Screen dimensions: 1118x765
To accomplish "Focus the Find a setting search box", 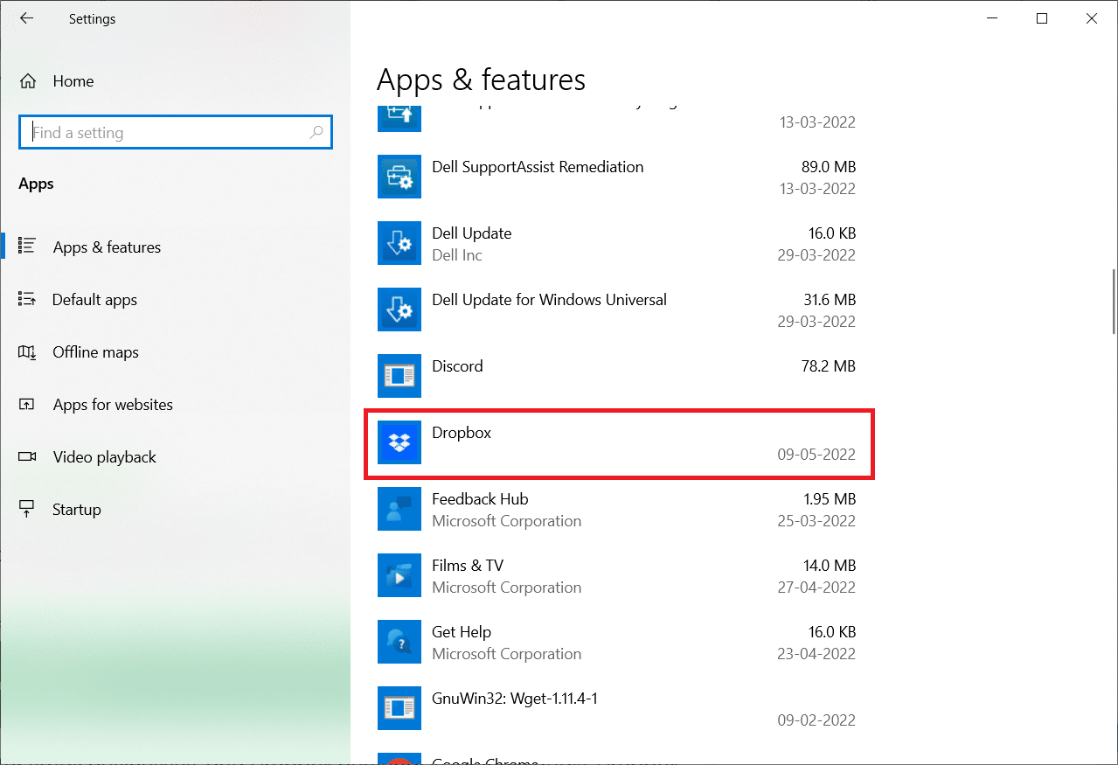I will point(175,133).
